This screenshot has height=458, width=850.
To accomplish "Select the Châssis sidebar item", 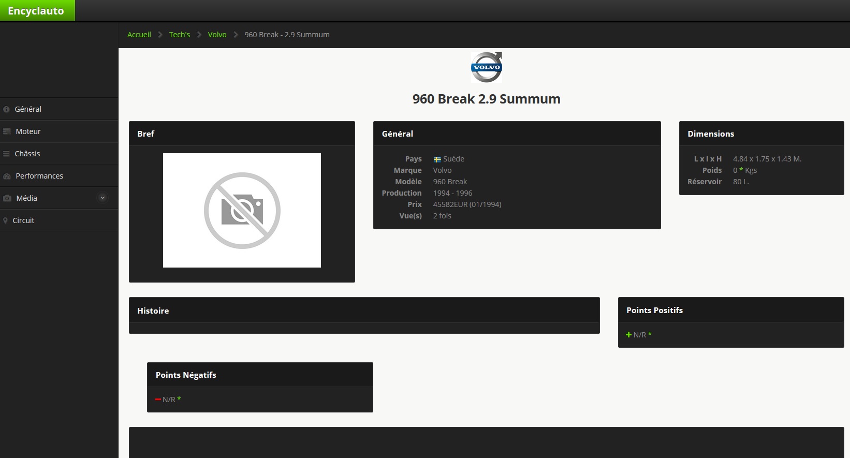I will click(59, 154).
